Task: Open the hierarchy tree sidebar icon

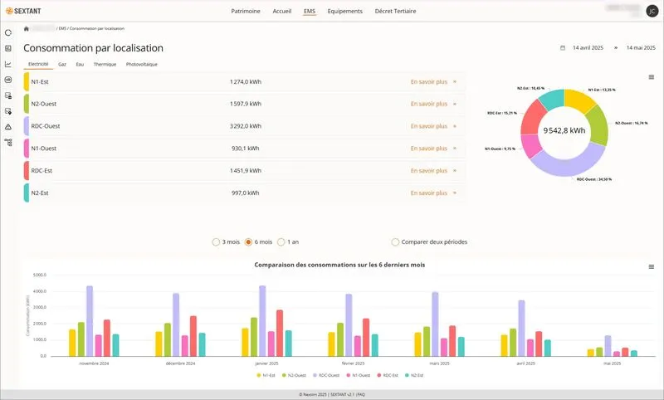Action: (8, 142)
